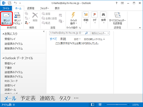Open the junk mail dropdown icon

click(x=27, y=23)
